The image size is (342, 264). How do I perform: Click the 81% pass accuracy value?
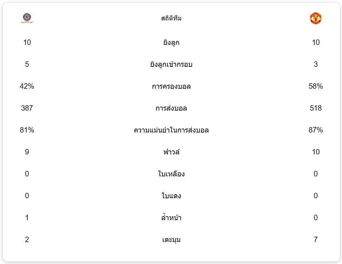27,130
